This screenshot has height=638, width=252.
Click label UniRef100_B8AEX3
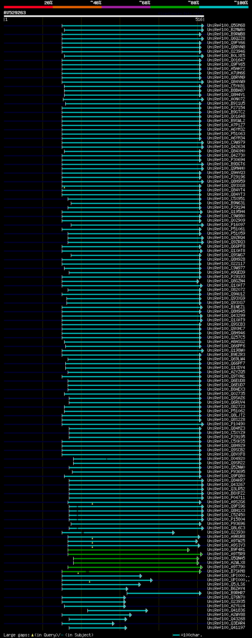click(226, 389)
